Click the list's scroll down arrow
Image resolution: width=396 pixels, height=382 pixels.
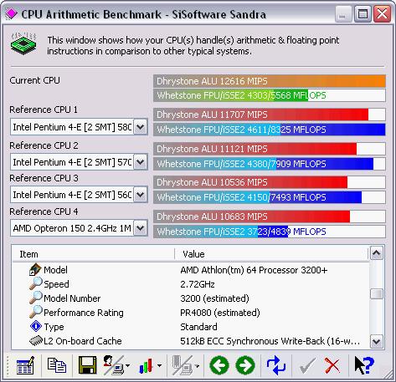tap(377, 341)
